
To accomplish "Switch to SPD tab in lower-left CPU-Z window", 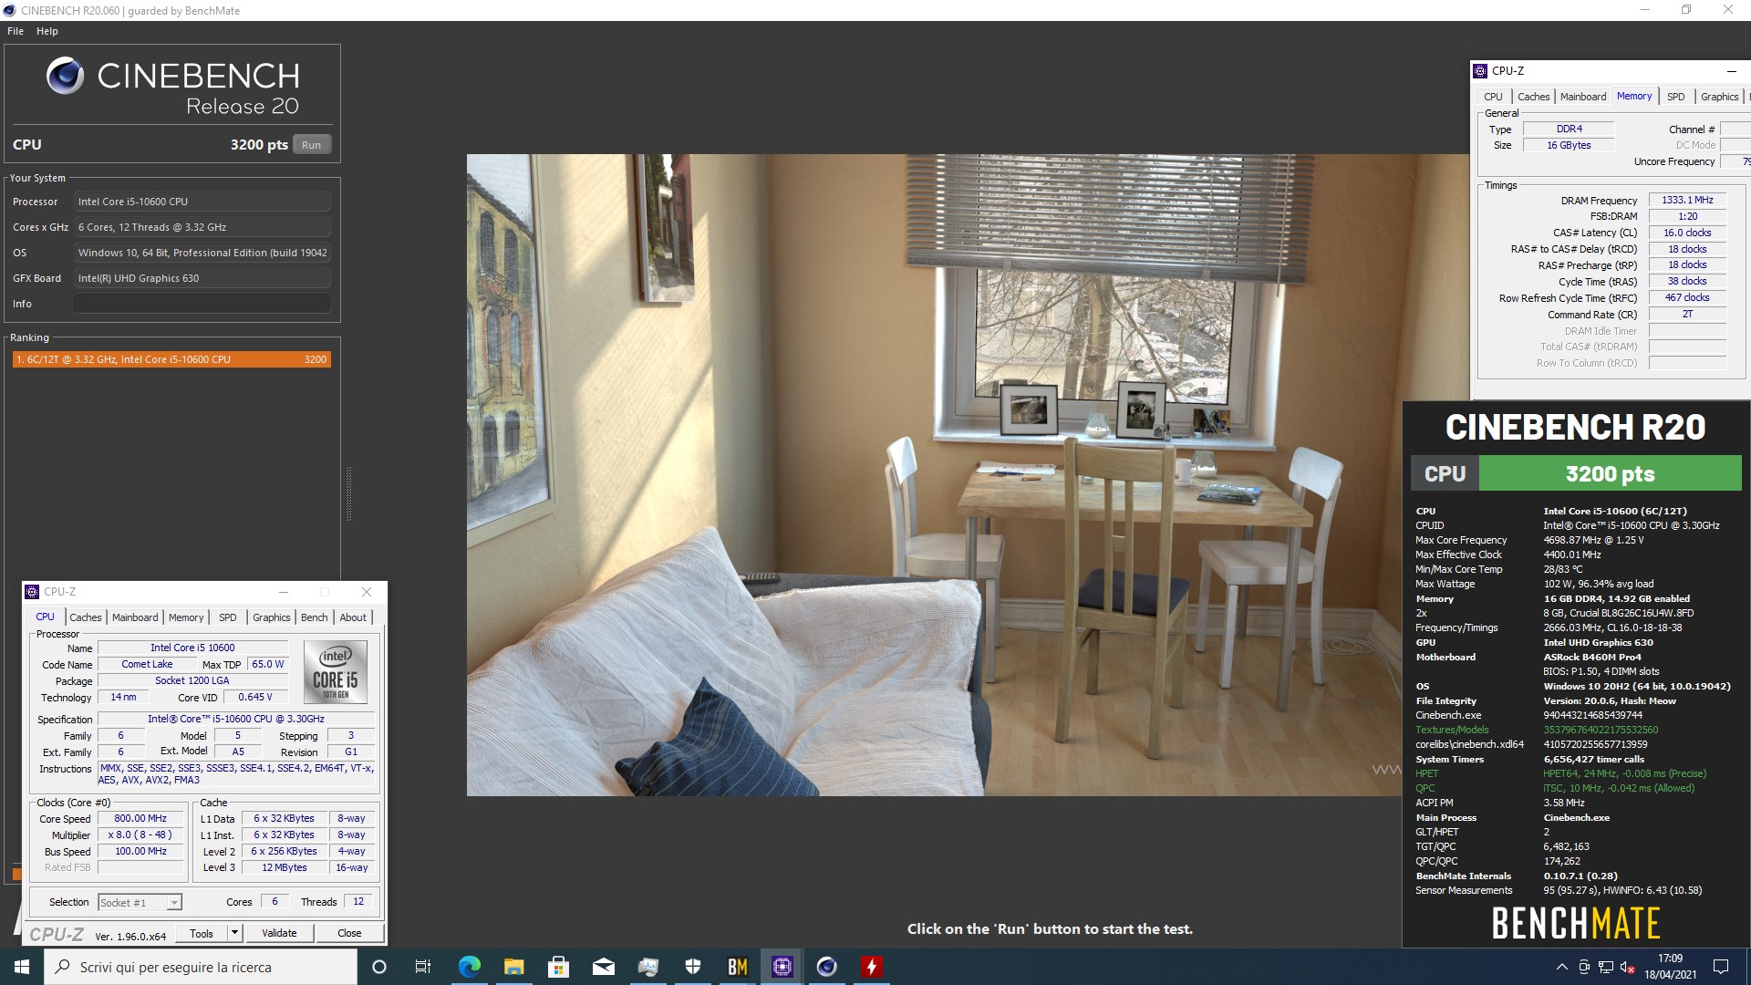I will 228,617.
